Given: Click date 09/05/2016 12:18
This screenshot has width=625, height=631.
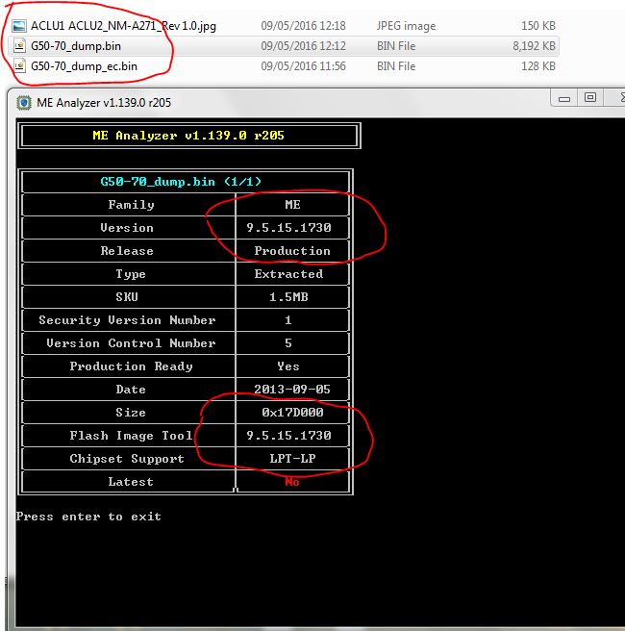Looking at the screenshot, I should tap(303, 26).
